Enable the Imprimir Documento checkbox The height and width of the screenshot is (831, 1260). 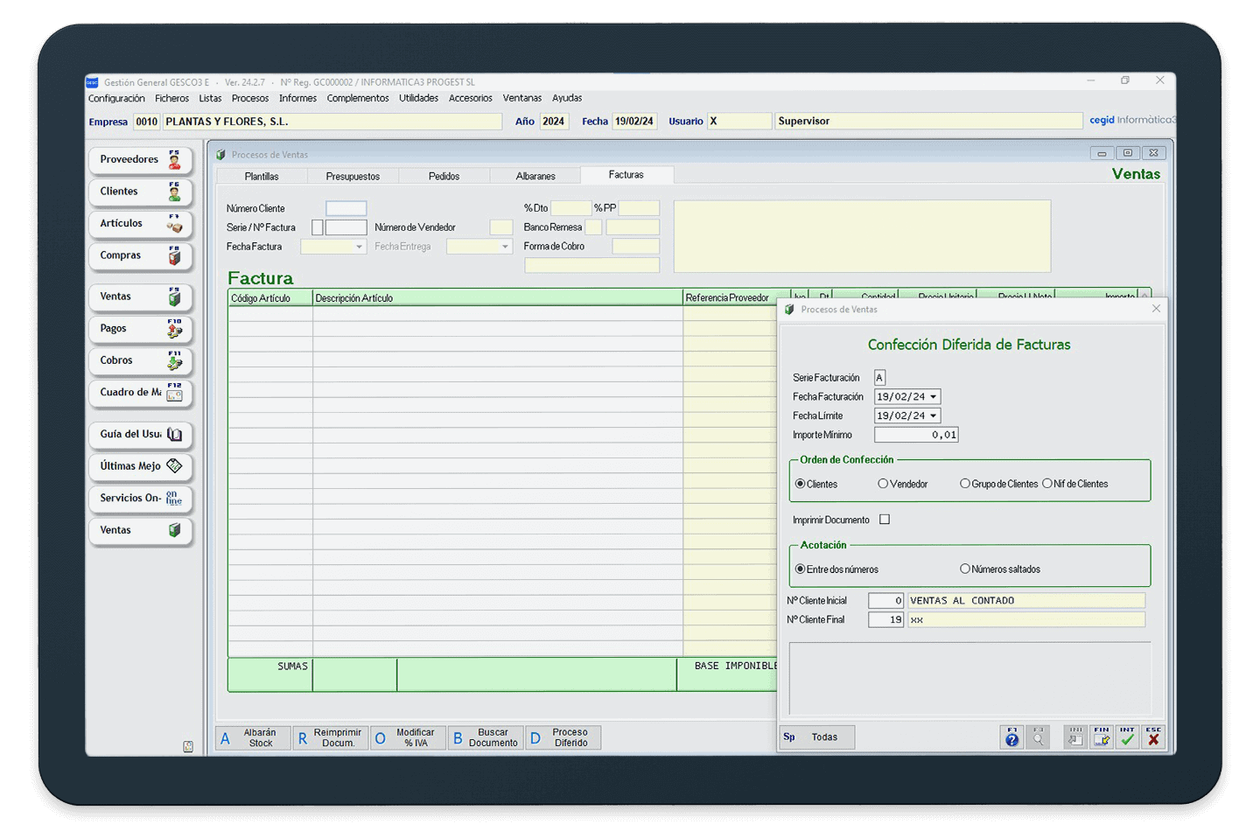pyautogui.click(x=885, y=520)
